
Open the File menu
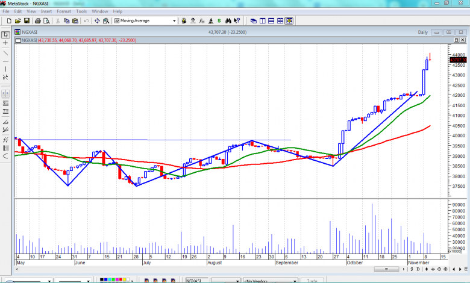pyautogui.click(x=5, y=11)
